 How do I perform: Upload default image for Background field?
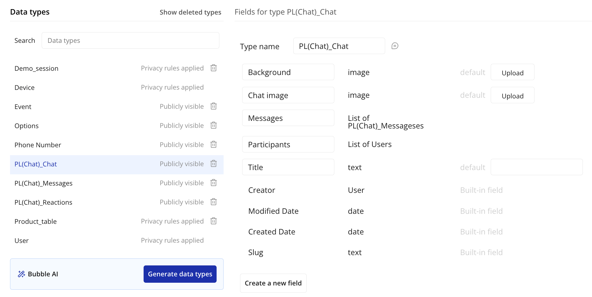[512, 72]
